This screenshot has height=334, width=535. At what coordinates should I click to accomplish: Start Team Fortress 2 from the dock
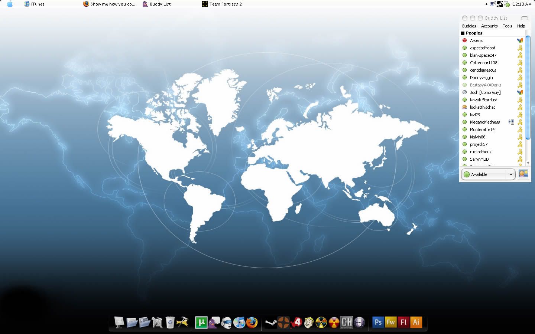[283, 322]
